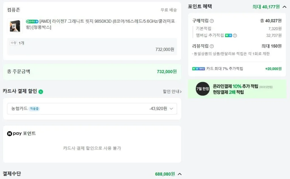Open the 구매적립 help question-mark icon

coord(212,21)
